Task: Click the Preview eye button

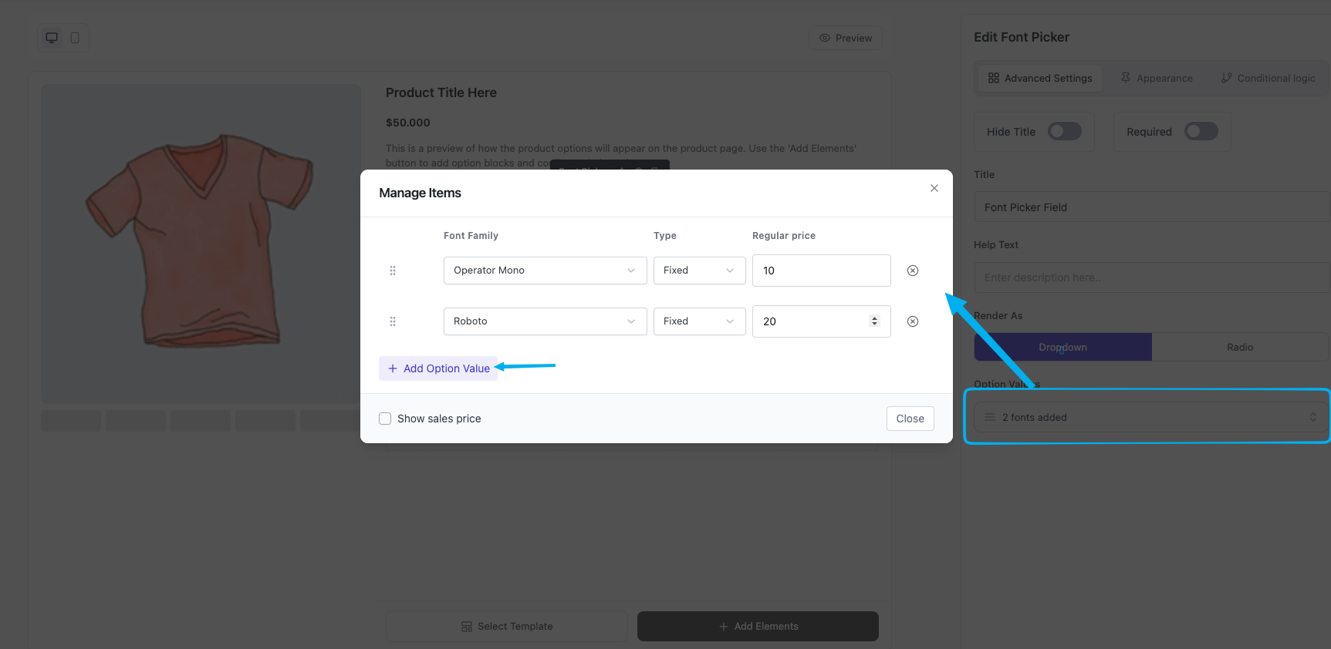Action: 846,38
